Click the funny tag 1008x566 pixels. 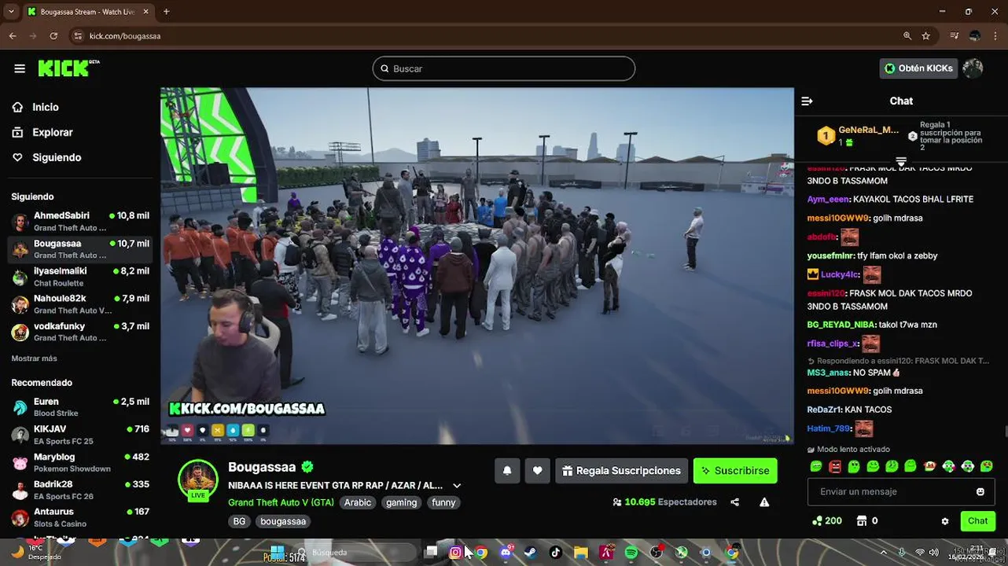coord(443,502)
